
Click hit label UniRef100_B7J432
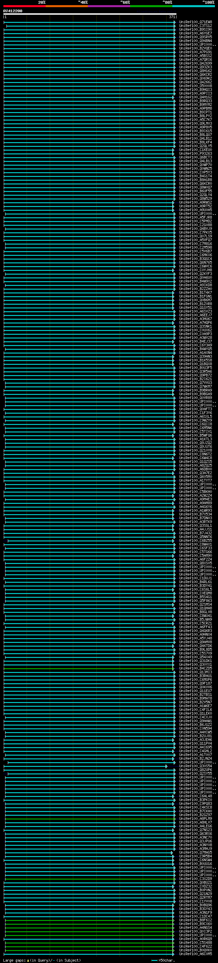pyautogui.click(x=195, y=533)
